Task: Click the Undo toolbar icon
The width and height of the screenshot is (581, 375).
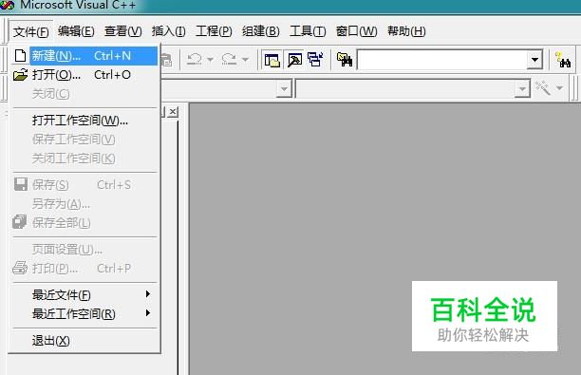Action: pyautogui.click(x=195, y=59)
